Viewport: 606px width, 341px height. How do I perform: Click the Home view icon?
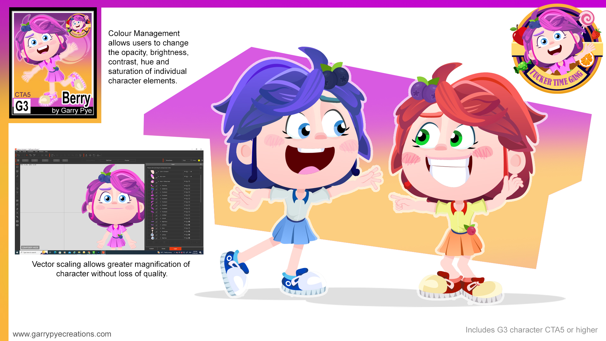tap(98, 155)
